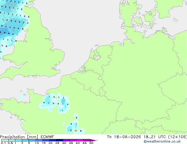The width and height of the screenshot is (187, 144).
Task: Select the 1–2 mm legend color
Action: pos(19,140)
